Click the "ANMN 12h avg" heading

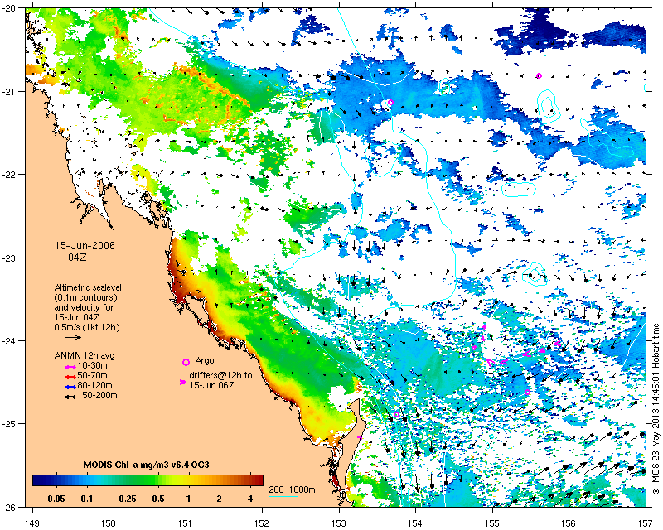coord(85,355)
